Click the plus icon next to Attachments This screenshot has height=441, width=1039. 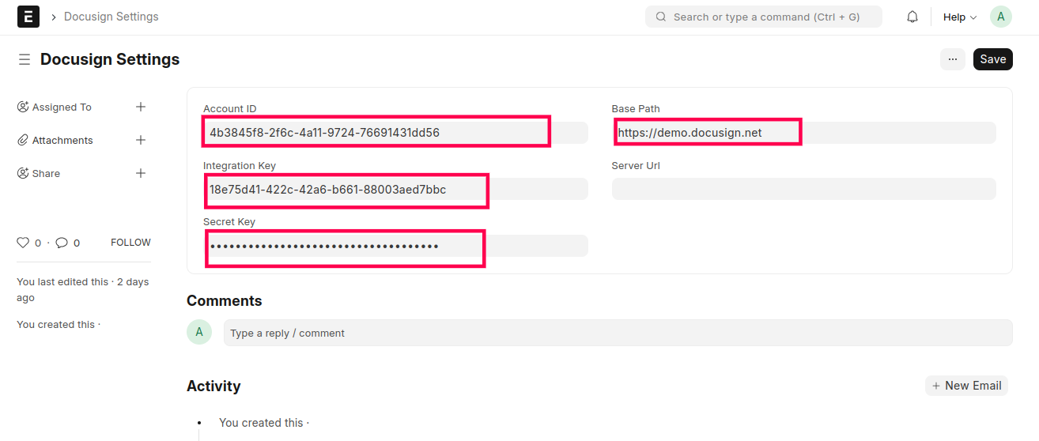(141, 140)
